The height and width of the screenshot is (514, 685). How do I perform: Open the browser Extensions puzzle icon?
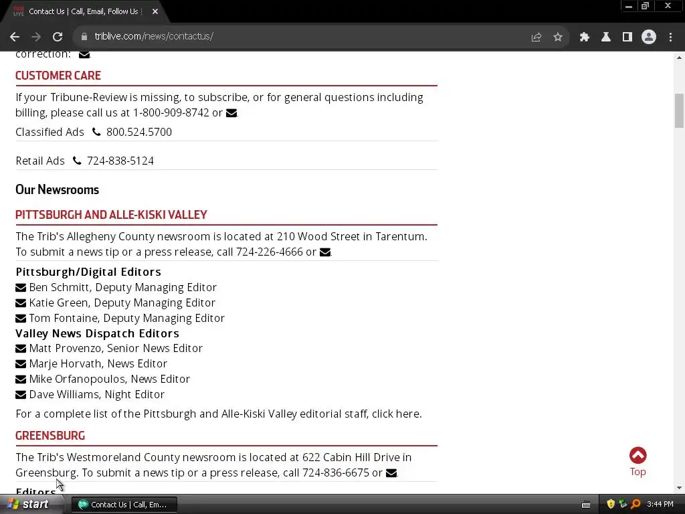585,37
